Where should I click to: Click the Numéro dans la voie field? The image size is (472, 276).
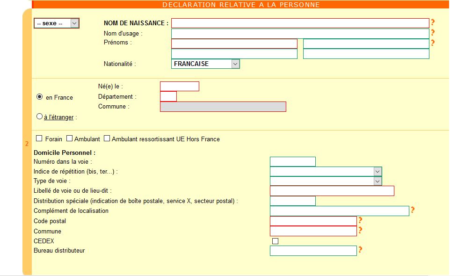click(x=292, y=162)
